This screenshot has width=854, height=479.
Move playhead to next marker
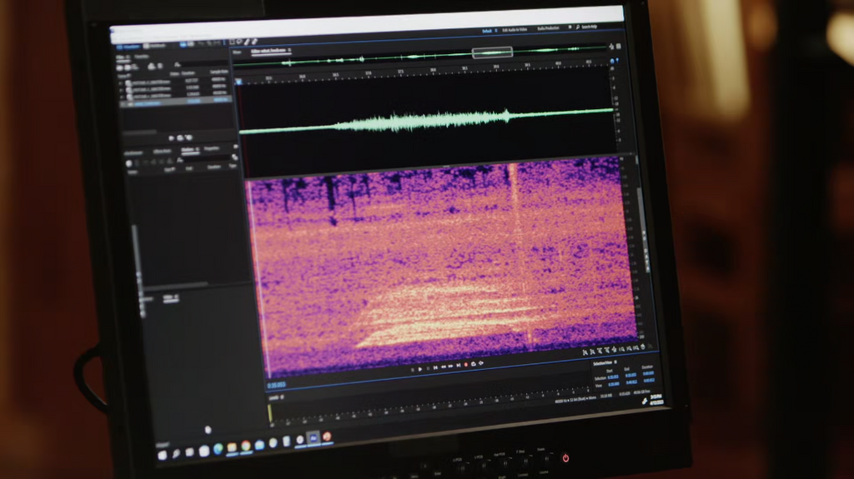458,366
